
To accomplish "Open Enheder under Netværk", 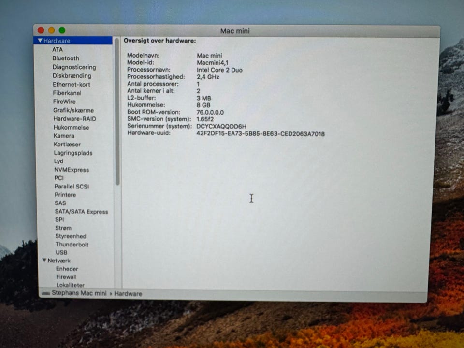I will tap(67, 269).
